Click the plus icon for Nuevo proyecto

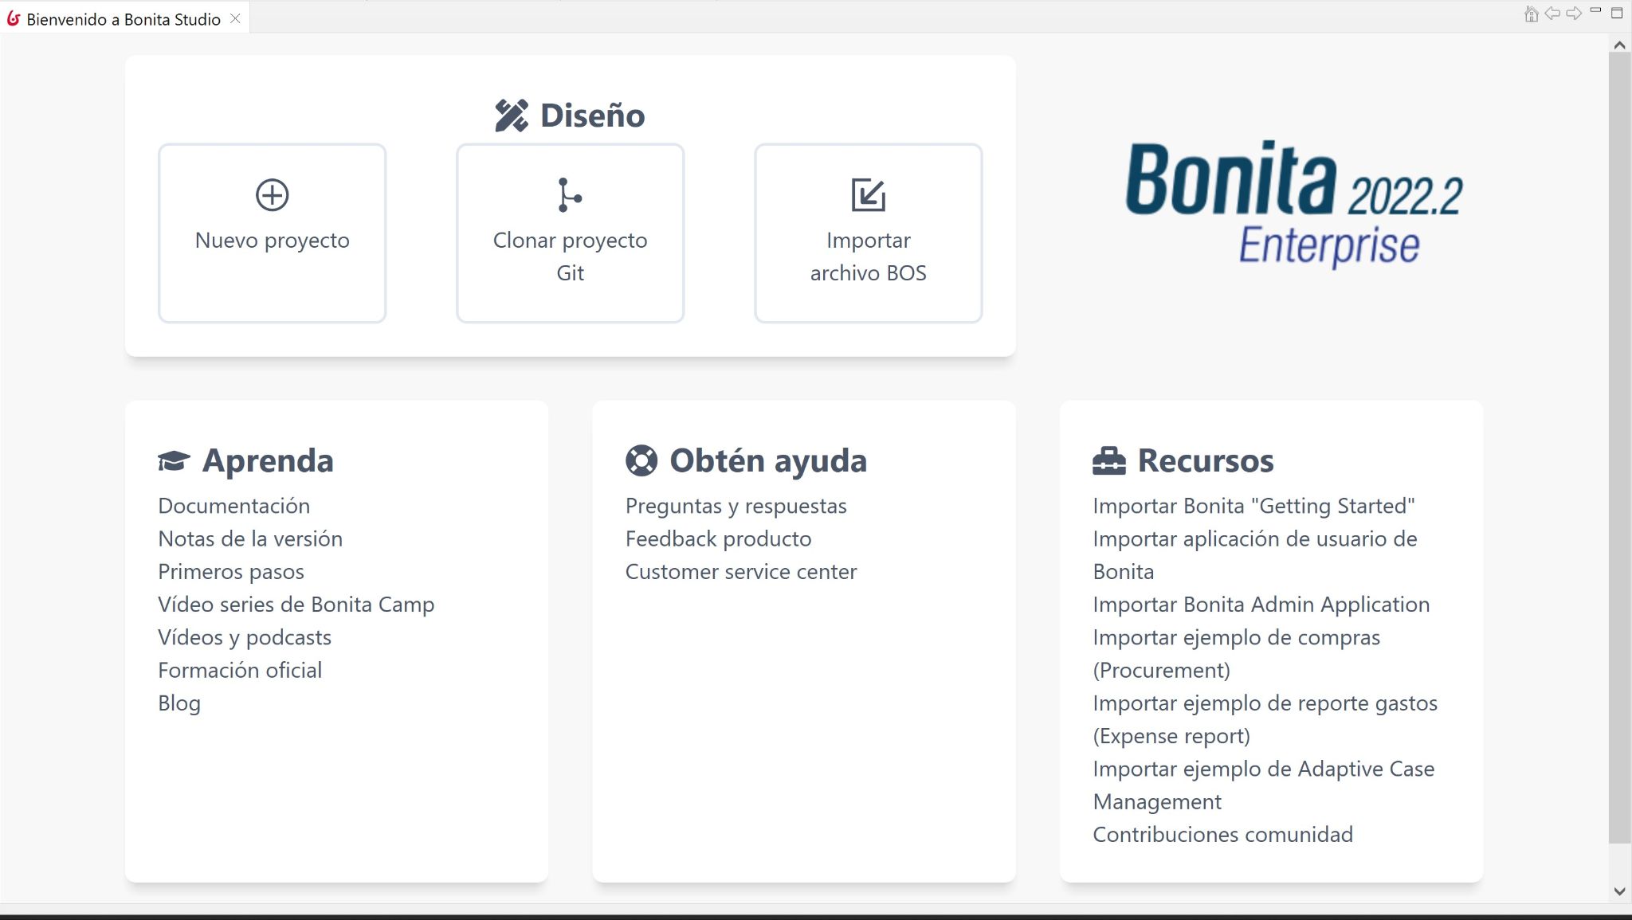[x=272, y=195]
